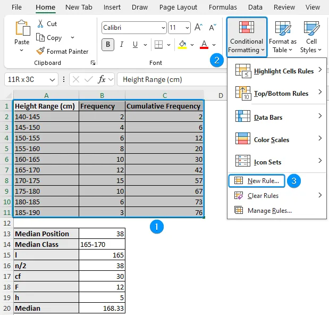Activate the Format Painter brush
The width and height of the screenshot is (329, 315).
click(40, 51)
